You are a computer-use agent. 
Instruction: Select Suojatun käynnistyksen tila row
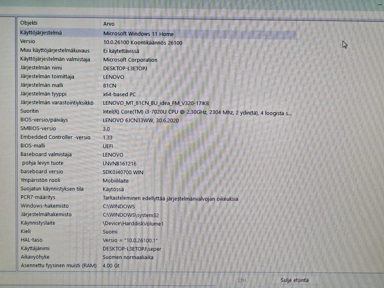pos(52,188)
